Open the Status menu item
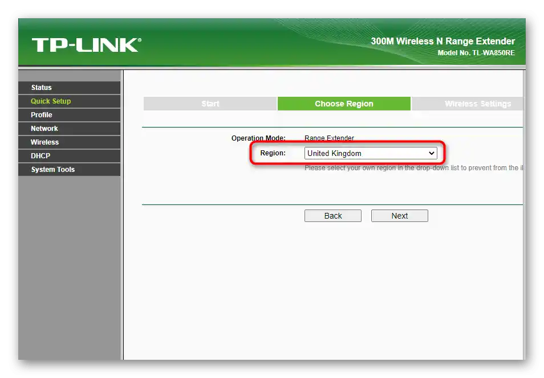This screenshot has height=378, width=544. click(x=70, y=88)
